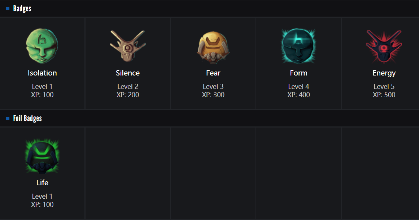
Task: Click the Form badge name
Action: click(298, 73)
